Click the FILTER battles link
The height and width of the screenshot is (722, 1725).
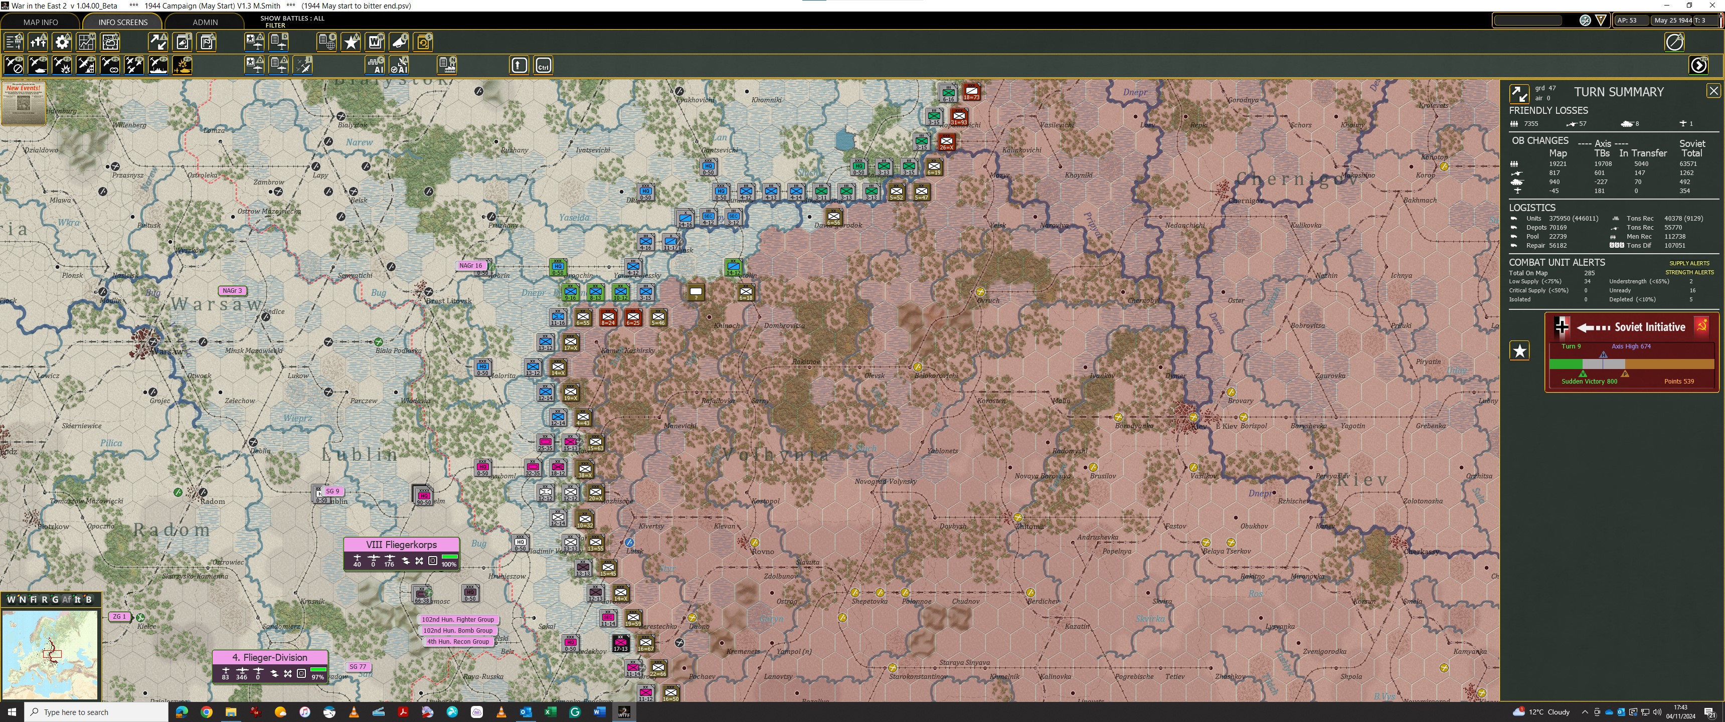coord(275,26)
